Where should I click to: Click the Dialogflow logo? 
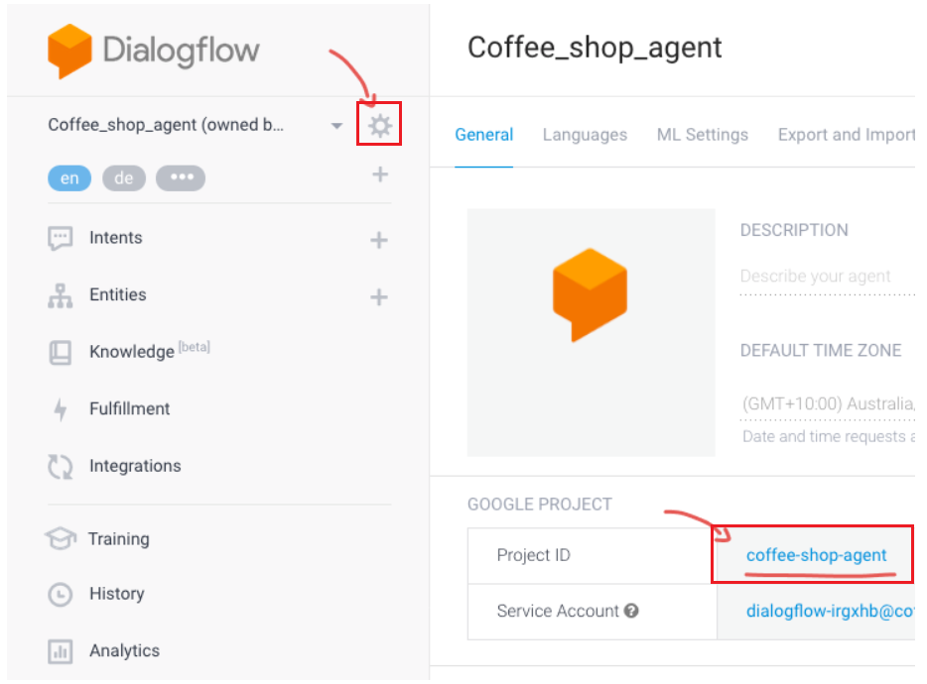[153, 51]
